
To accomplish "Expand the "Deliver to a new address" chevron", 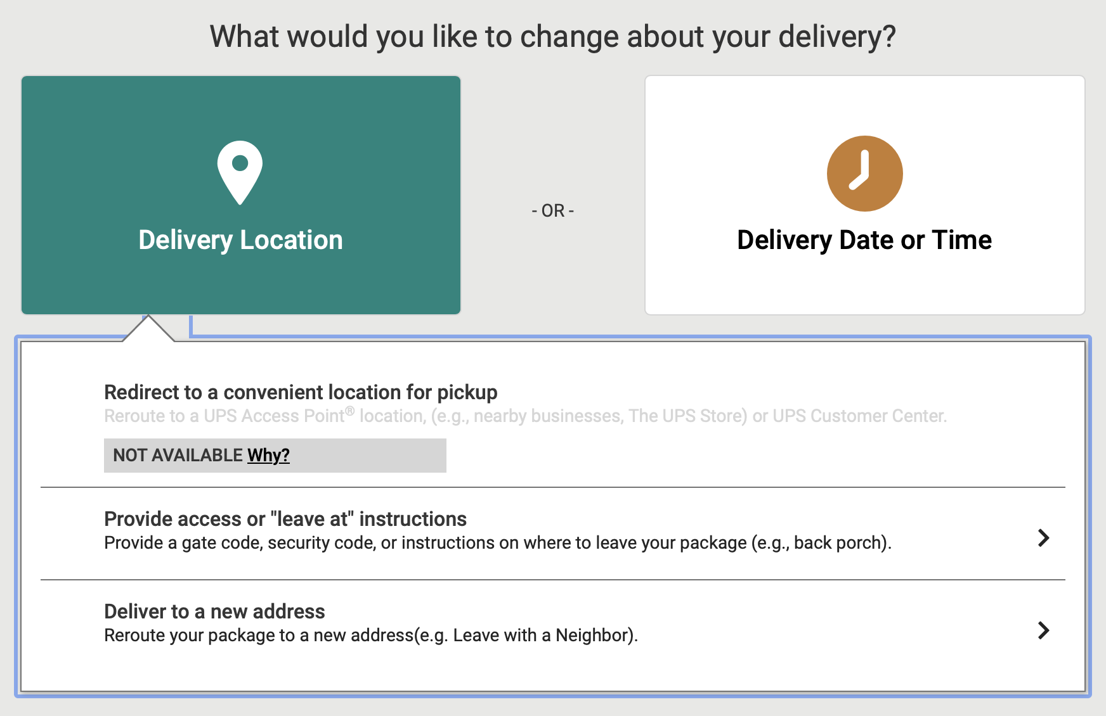I will pyautogui.click(x=1043, y=630).
